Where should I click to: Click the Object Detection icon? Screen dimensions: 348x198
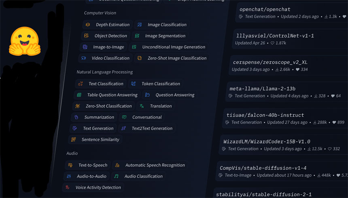(86, 36)
